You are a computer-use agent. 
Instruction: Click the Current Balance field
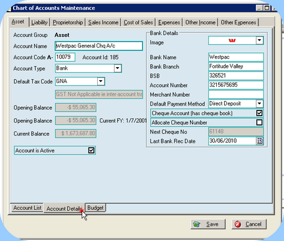point(75,134)
